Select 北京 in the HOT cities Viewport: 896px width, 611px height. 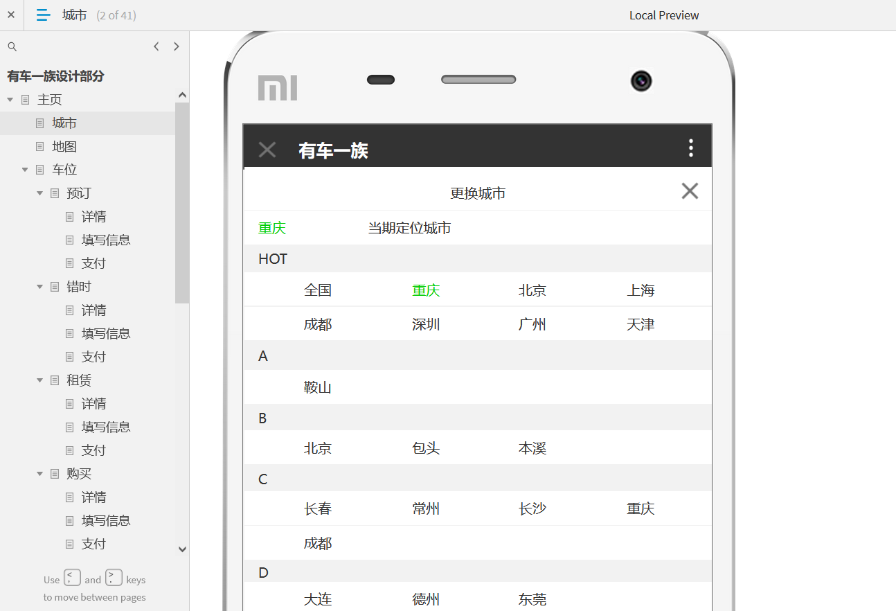(532, 290)
